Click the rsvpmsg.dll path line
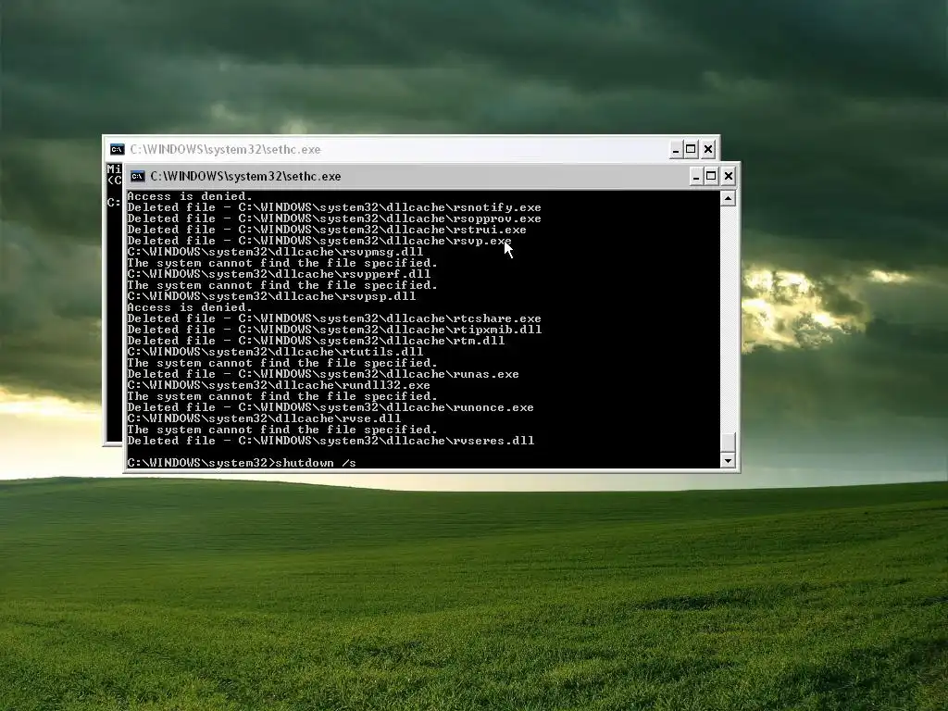The height and width of the screenshot is (711, 948). click(275, 252)
